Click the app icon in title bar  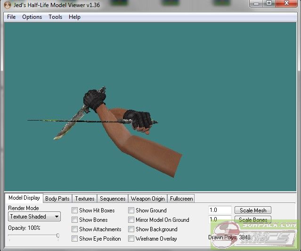tap(7, 5)
